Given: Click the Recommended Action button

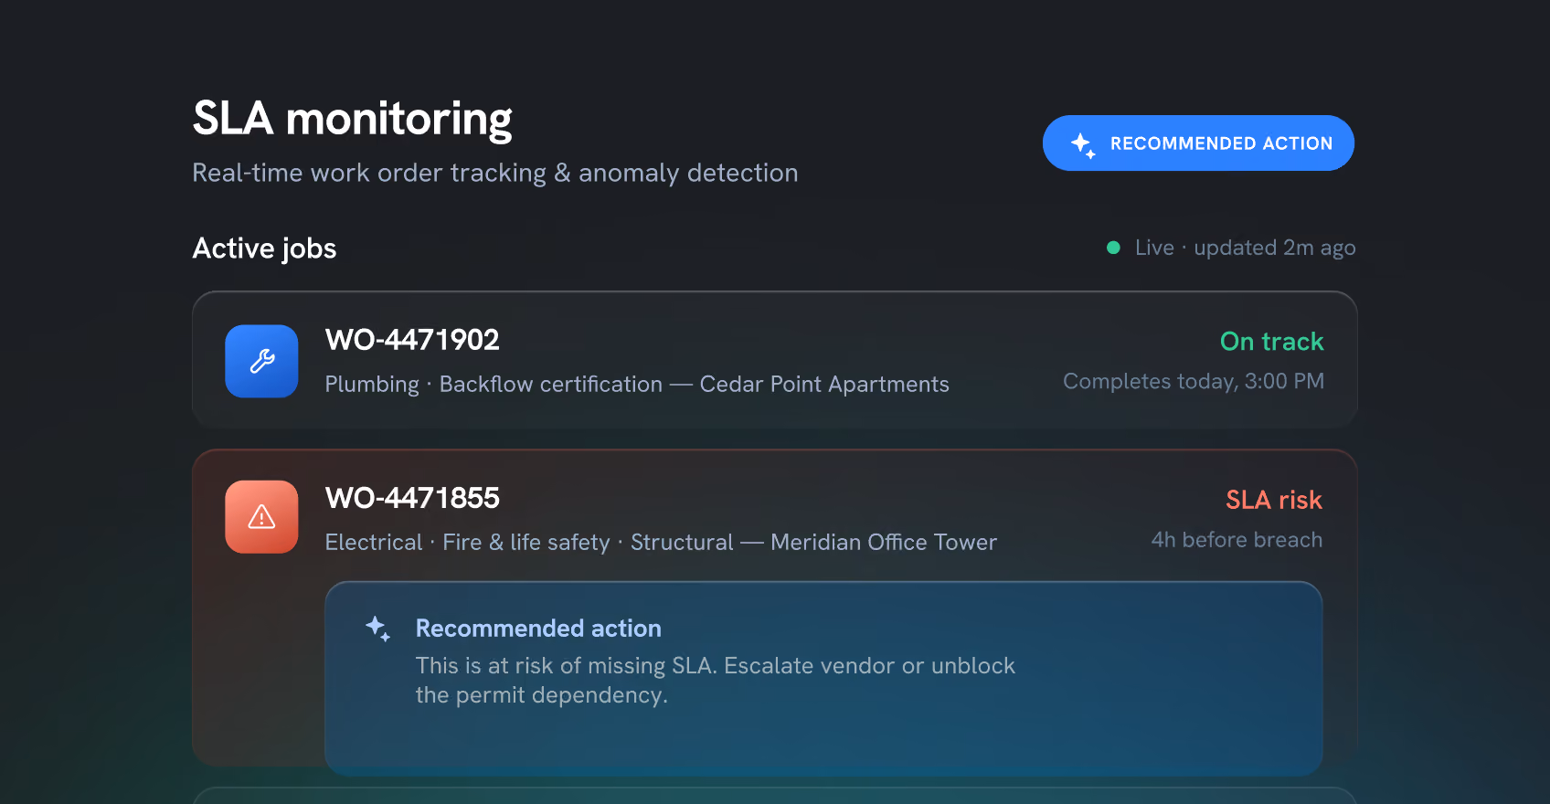Looking at the screenshot, I should tap(1198, 143).
